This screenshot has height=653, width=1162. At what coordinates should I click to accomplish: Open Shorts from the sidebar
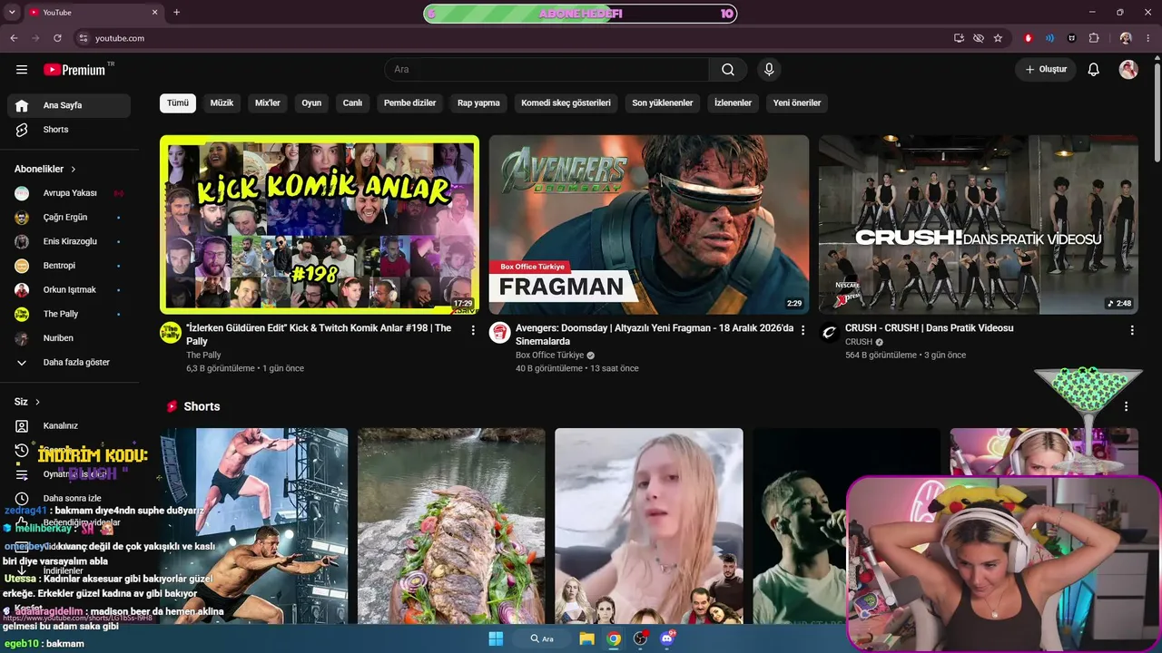point(69,130)
